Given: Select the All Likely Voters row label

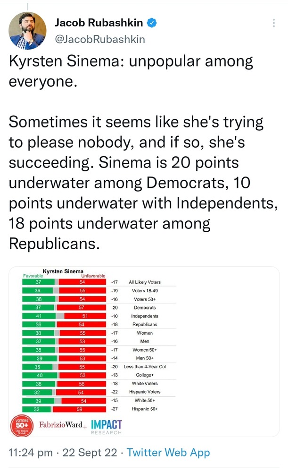Looking at the screenshot, I should pos(145,282).
